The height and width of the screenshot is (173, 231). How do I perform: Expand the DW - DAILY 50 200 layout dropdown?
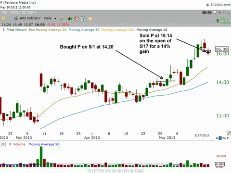click(35, 12)
